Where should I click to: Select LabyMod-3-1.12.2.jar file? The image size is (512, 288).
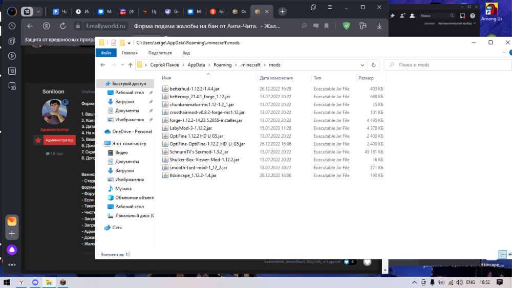coord(190,128)
